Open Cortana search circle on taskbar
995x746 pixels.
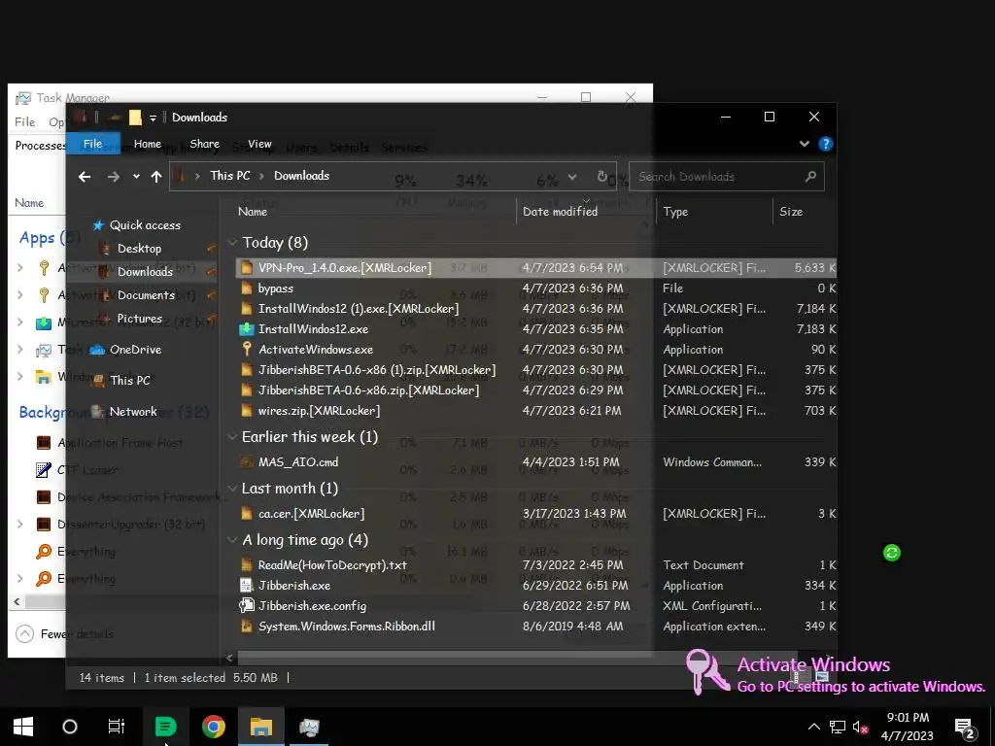(70, 727)
